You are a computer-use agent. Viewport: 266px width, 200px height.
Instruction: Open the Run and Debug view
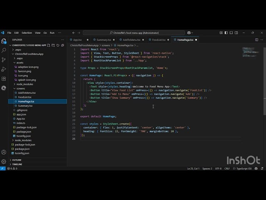(4, 69)
